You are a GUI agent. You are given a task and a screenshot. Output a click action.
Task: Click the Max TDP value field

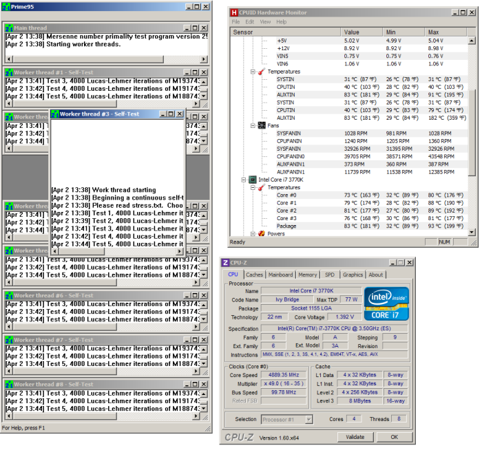tap(351, 299)
